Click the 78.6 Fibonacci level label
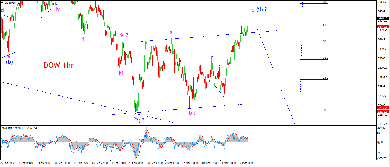This screenshot has height=167, width=390. click(x=326, y=2)
